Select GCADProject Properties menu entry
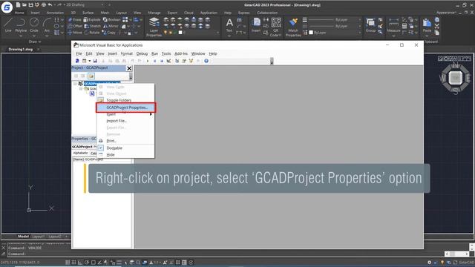475x267 pixels. click(x=125, y=108)
